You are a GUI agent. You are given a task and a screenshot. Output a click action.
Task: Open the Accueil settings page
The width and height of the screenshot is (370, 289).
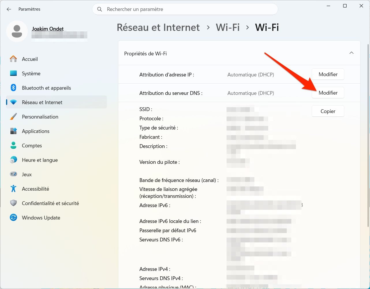click(56, 59)
